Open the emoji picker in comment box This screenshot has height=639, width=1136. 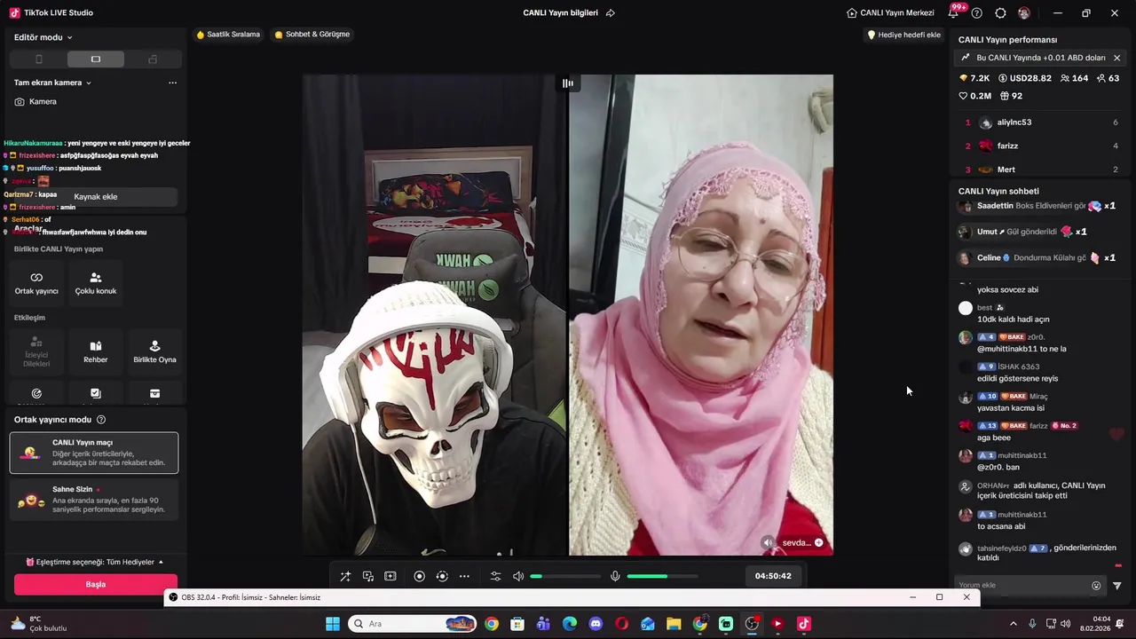(x=1096, y=586)
